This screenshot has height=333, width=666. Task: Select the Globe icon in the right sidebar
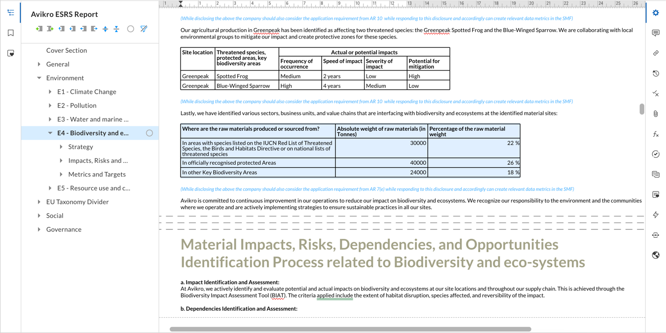(656, 255)
